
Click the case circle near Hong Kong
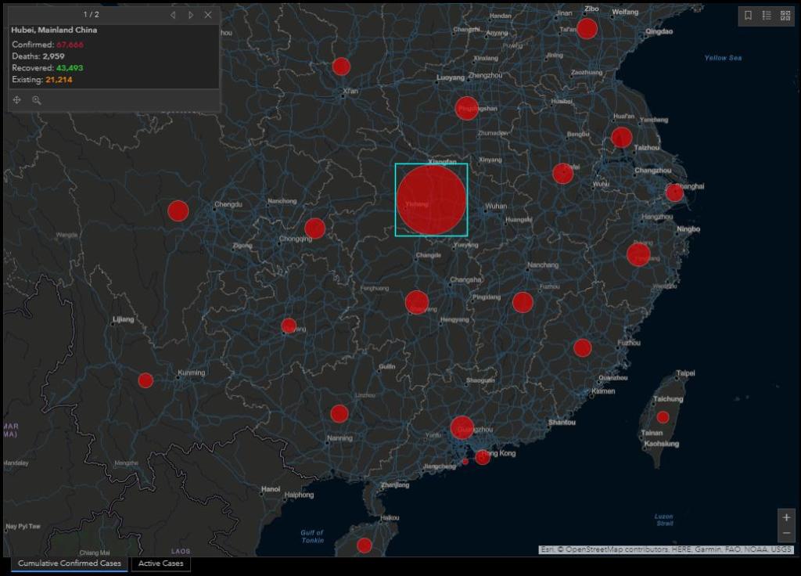click(483, 457)
